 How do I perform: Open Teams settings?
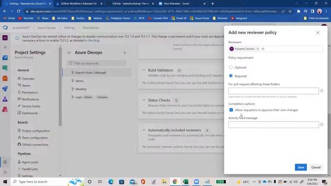click(26, 85)
